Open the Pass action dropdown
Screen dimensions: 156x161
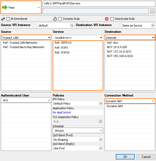(x=21, y=7)
